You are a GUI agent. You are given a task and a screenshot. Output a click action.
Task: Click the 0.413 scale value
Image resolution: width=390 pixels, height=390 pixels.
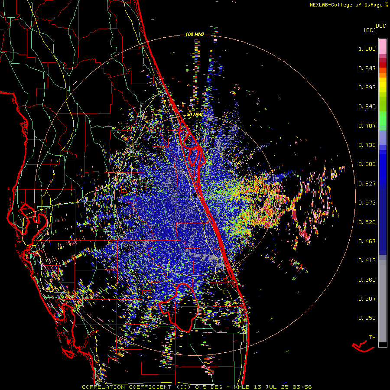(x=367, y=260)
